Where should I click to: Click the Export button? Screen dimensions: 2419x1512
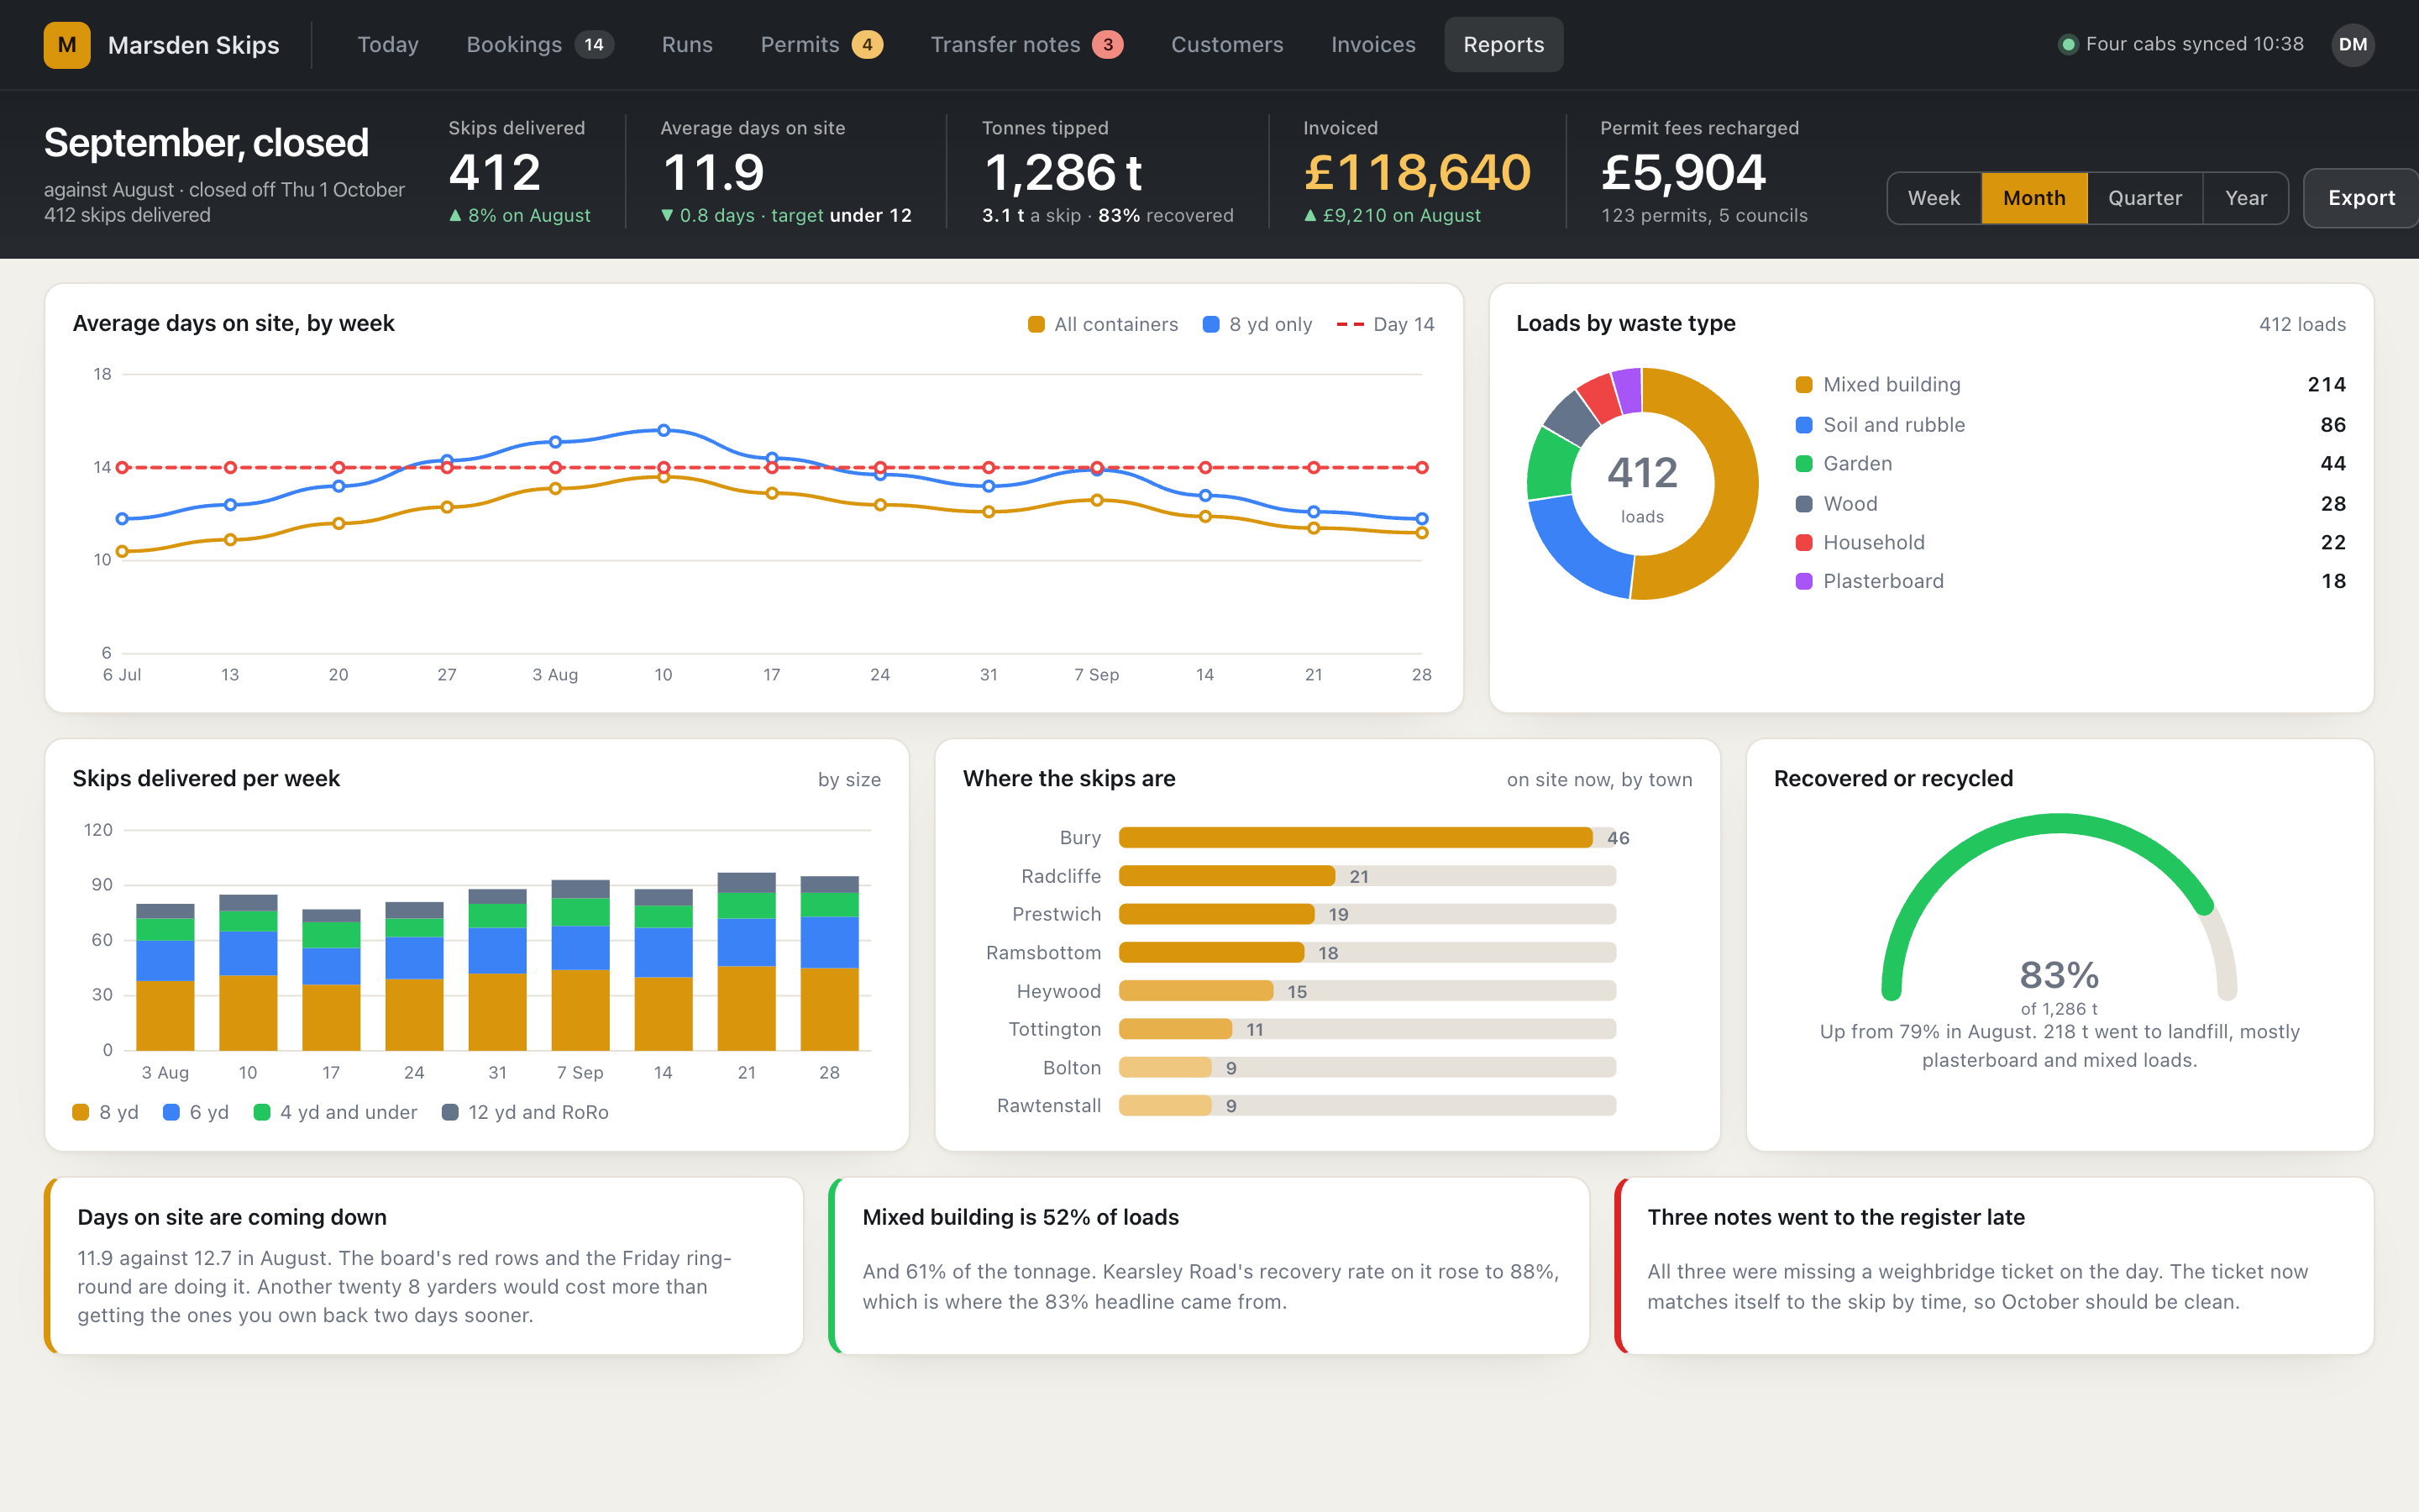(x=2360, y=198)
